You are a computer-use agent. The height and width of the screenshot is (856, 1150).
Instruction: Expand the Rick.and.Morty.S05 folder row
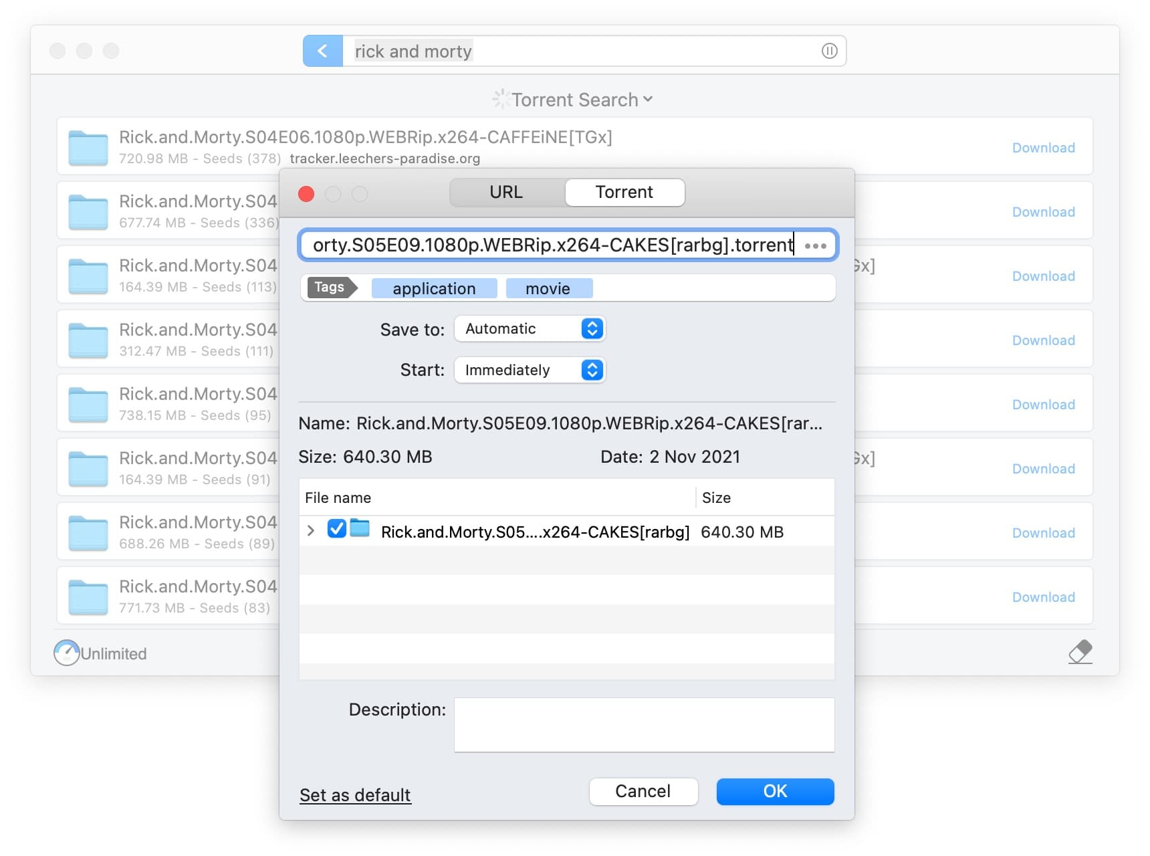310,530
